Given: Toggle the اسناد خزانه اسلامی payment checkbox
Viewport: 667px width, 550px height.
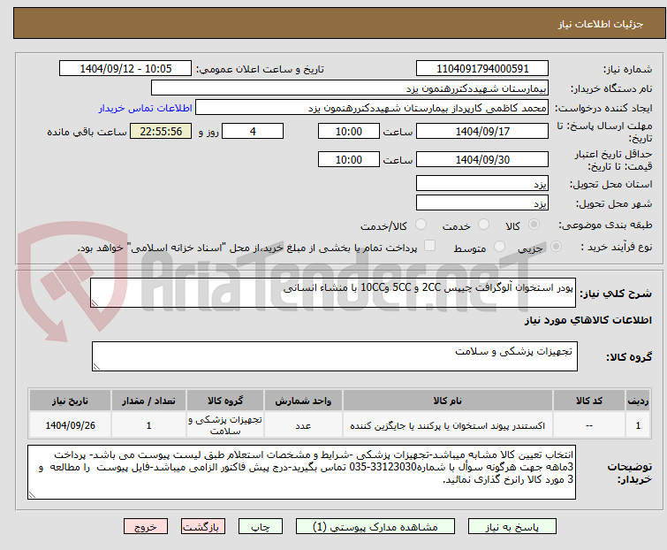Looking at the screenshot, I should [x=430, y=246].
